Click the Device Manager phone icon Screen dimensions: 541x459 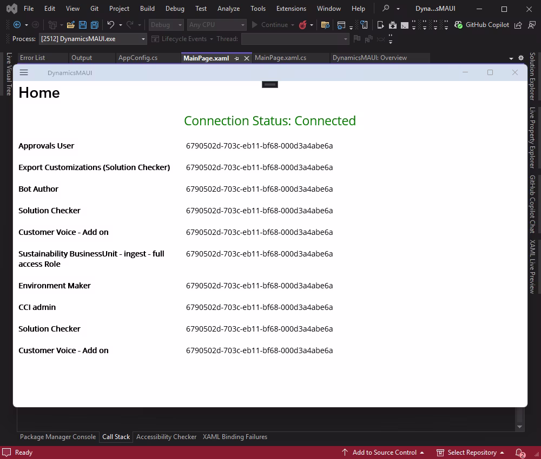point(380,25)
